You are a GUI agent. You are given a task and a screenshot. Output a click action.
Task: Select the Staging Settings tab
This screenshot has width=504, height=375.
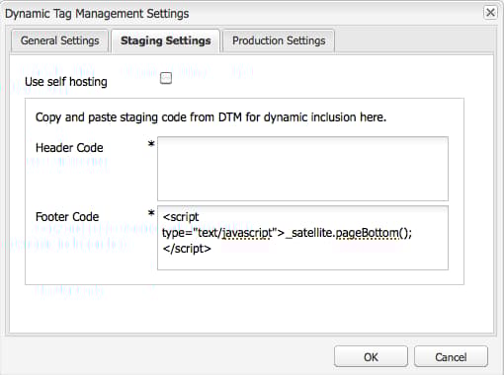pyautogui.click(x=165, y=40)
